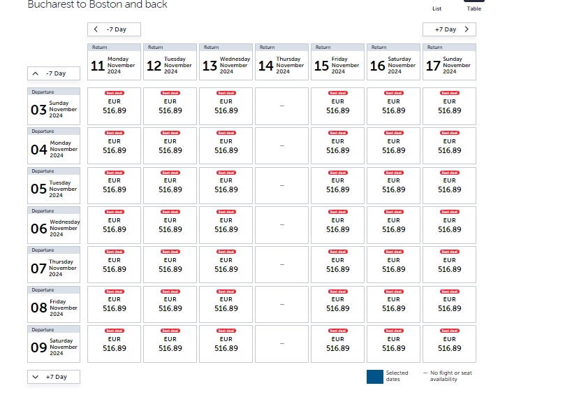Screen dimensions: 572x395
Task: Choose fare for 08 Nov departure, 17 Nov return
Action: point(449,305)
